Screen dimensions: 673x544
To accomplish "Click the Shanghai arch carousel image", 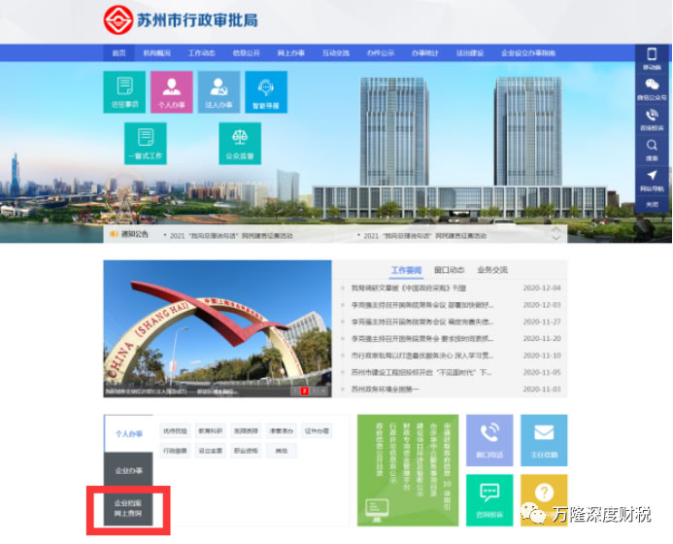I will (x=217, y=328).
